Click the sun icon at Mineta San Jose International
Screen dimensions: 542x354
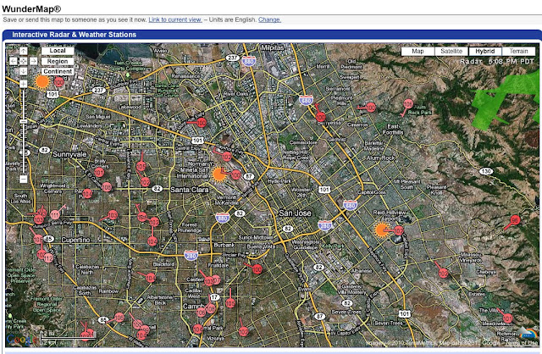(x=218, y=174)
